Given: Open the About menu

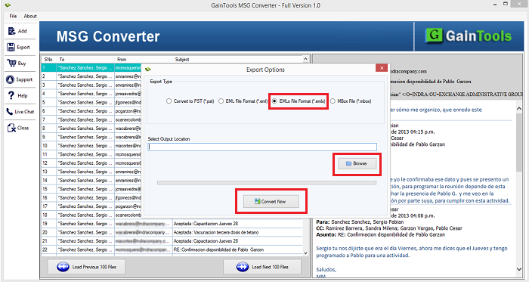Looking at the screenshot, I should click(x=30, y=16).
